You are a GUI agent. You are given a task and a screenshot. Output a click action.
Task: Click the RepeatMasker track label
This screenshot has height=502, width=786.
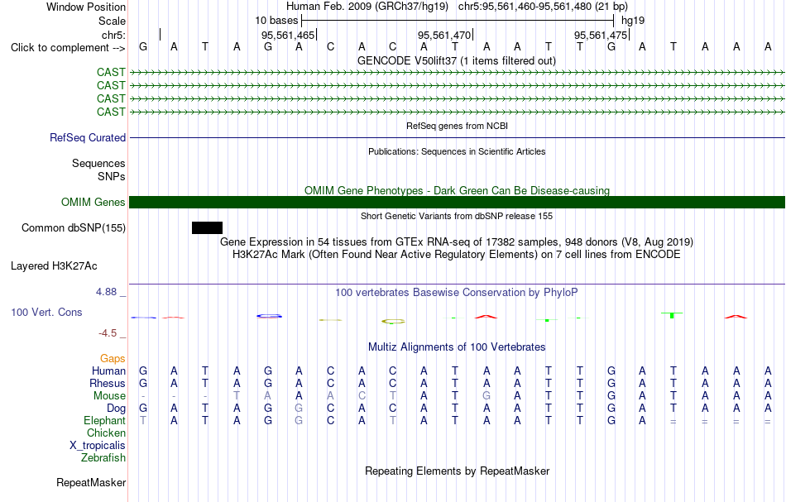coord(91,483)
